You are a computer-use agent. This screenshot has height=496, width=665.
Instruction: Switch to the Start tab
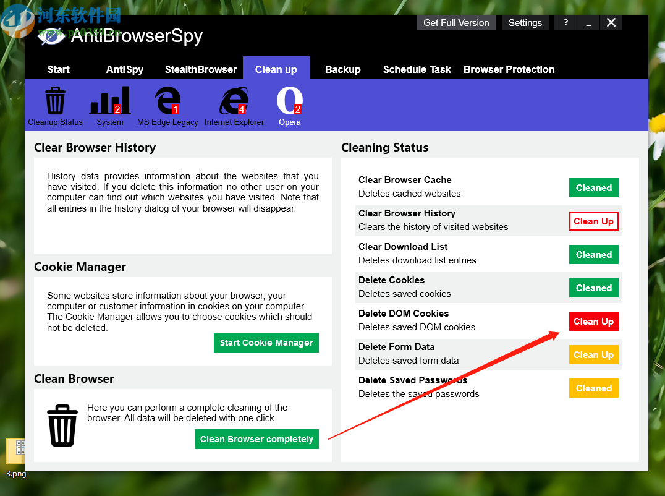(x=58, y=69)
